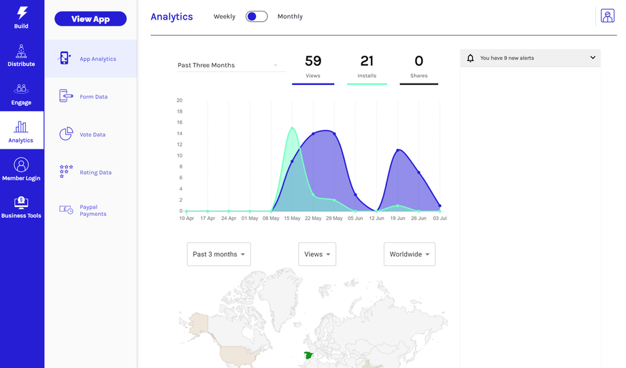The width and height of the screenshot is (626, 368).
Task: Click the Distribute sidebar icon
Action: click(x=21, y=51)
